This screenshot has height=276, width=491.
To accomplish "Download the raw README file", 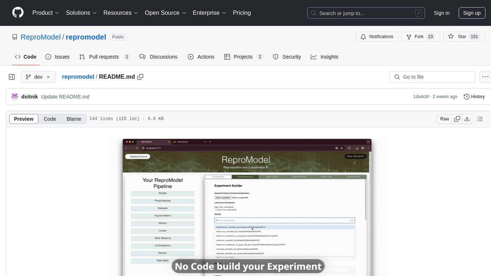I will click(467, 119).
